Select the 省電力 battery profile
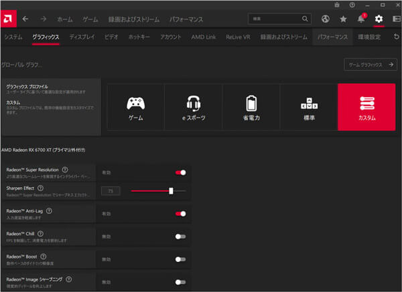 (x=251, y=108)
